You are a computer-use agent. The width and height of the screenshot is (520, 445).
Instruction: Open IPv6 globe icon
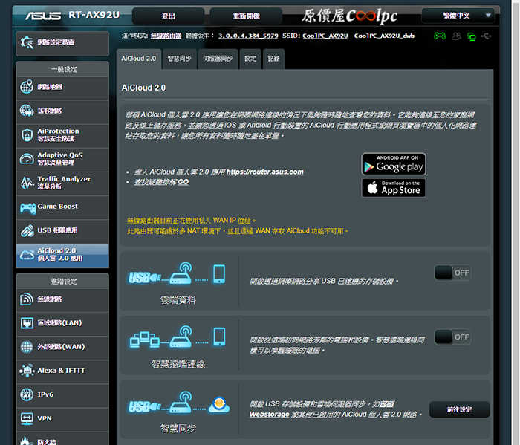pos(27,394)
